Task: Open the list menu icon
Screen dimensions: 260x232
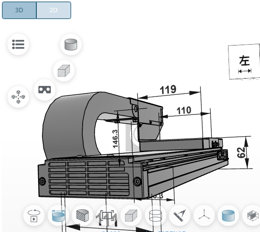Action: (18, 45)
